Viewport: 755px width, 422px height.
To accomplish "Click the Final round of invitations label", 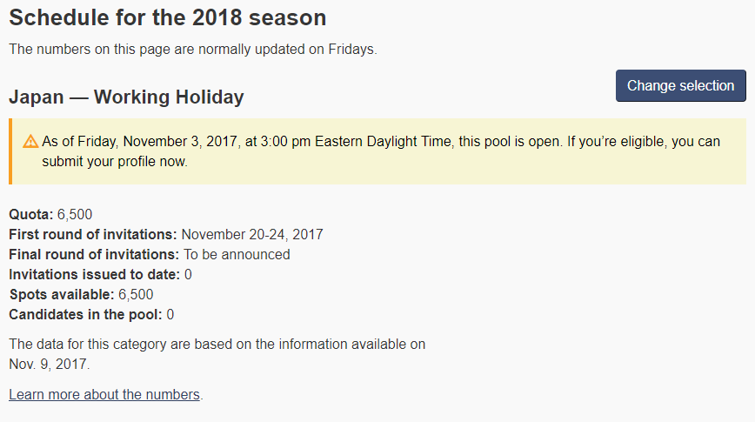I will click(94, 254).
